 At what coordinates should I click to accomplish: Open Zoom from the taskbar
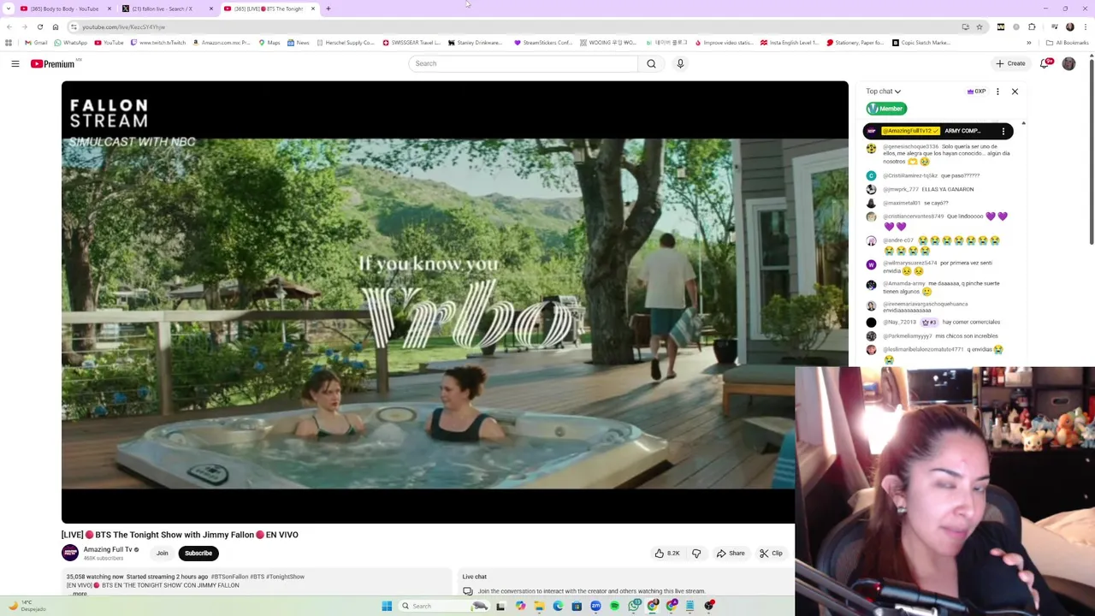(595, 606)
